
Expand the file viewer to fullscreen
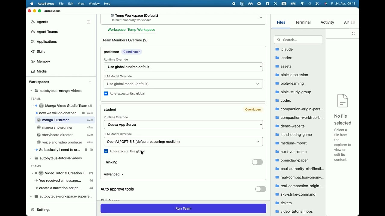point(354,34)
